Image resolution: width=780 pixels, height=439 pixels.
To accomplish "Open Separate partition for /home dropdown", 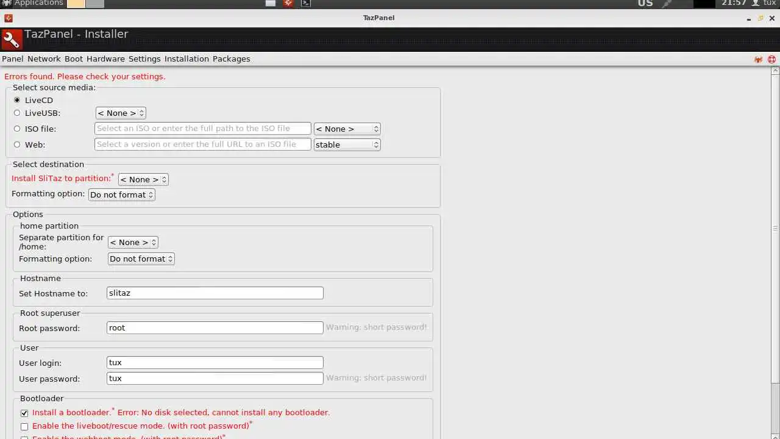I will pos(133,242).
